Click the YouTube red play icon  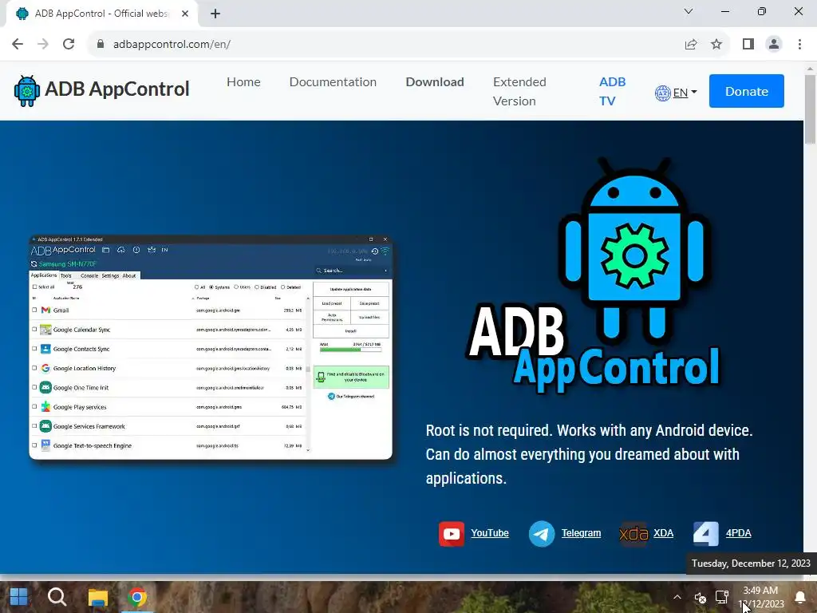tap(452, 534)
